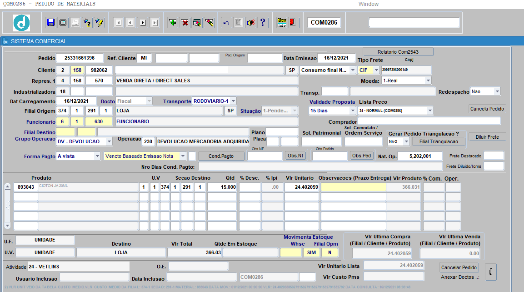Image resolution: width=524 pixels, height=292 pixels.
Task: Click the paperclip attach documents icon
Action: (490, 272)
